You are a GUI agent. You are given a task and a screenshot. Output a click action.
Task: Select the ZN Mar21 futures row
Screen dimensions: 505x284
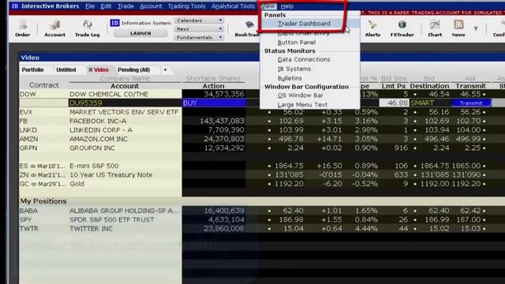[x=42, y=175]
